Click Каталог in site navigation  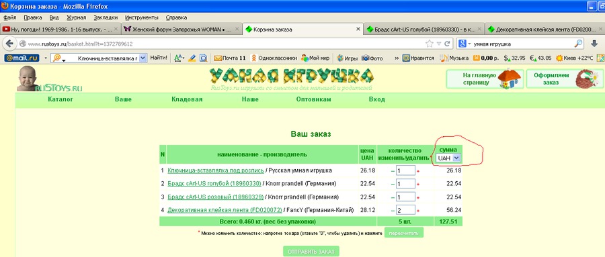[61, 99]
